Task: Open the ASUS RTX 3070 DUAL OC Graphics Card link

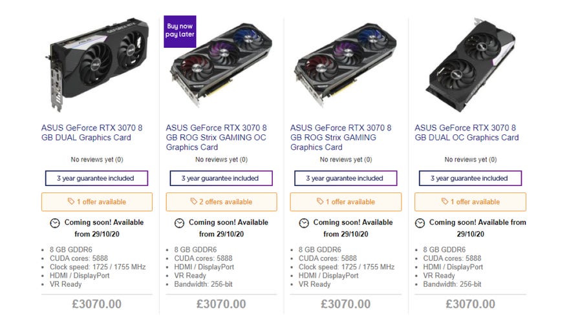Action: click(x=466, y=132)
